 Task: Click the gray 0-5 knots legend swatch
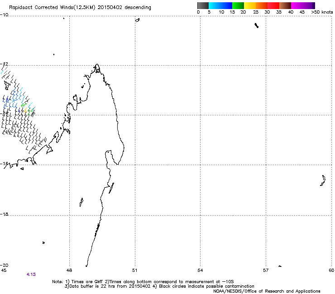203,5
